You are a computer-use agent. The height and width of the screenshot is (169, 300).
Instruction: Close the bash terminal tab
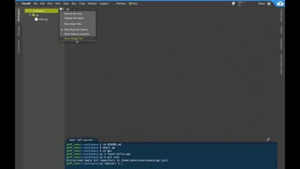94,140
